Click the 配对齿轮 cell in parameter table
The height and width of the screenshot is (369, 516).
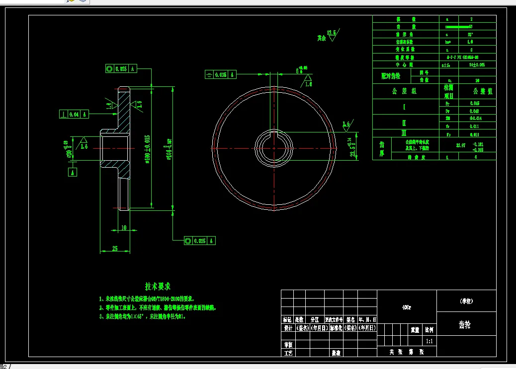(x=391, y=76)
